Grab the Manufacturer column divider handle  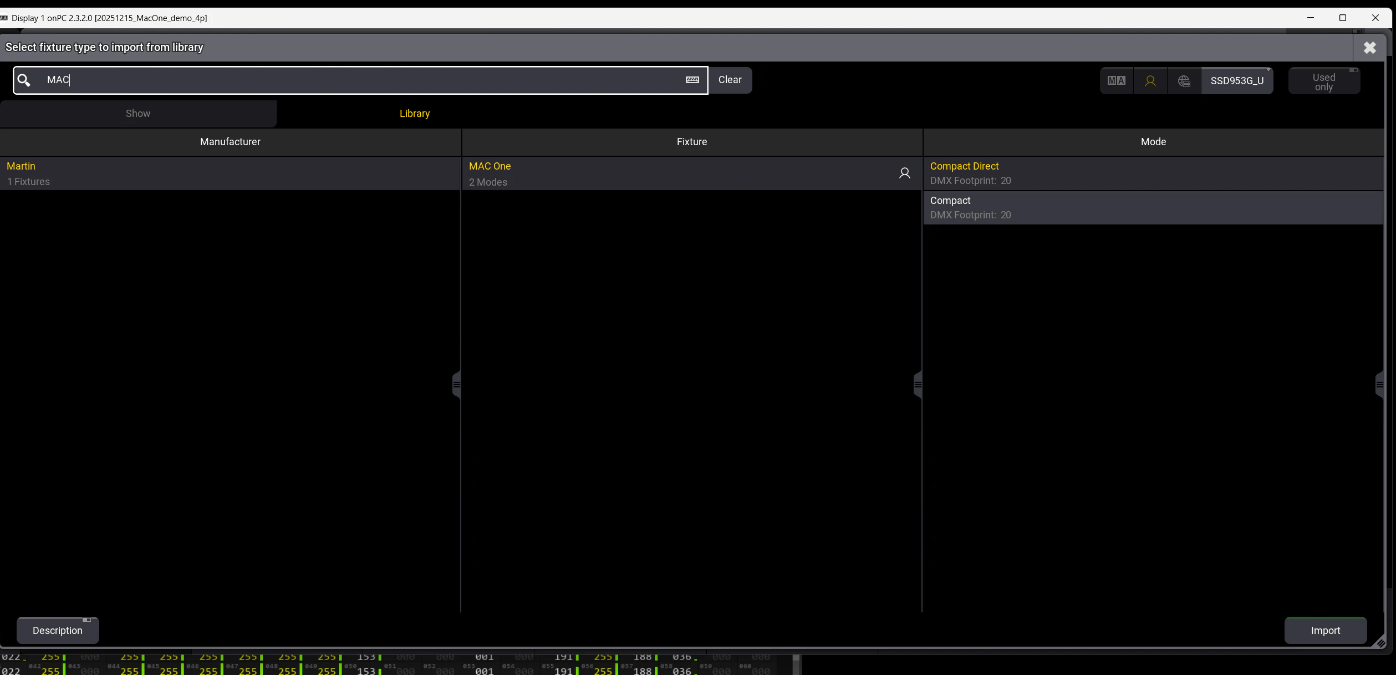point(457,385)
